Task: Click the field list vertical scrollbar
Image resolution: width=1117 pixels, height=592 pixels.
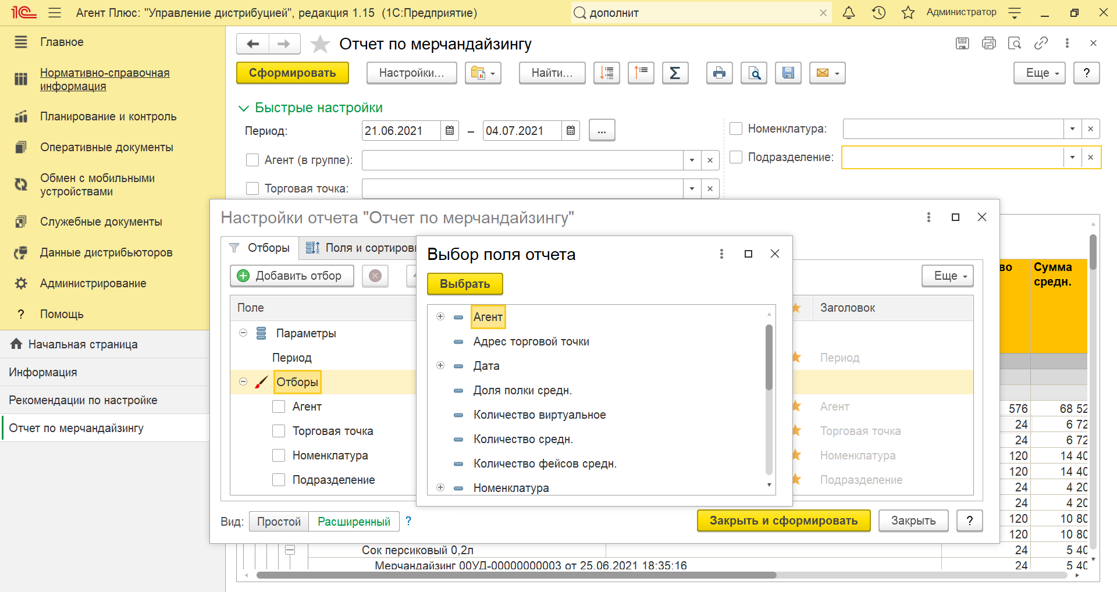Action: (x=769, y=358)
